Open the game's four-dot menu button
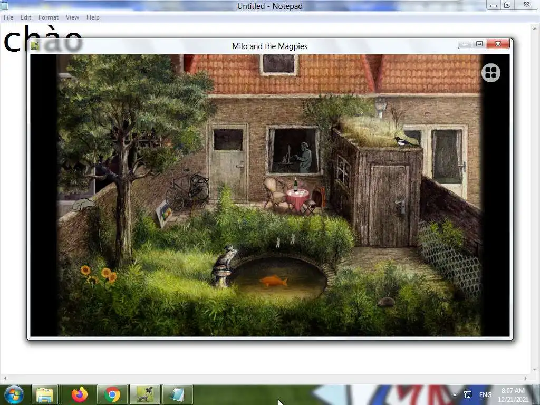The height and width of the screenshot is (405, 540). (x=491, y=73)
